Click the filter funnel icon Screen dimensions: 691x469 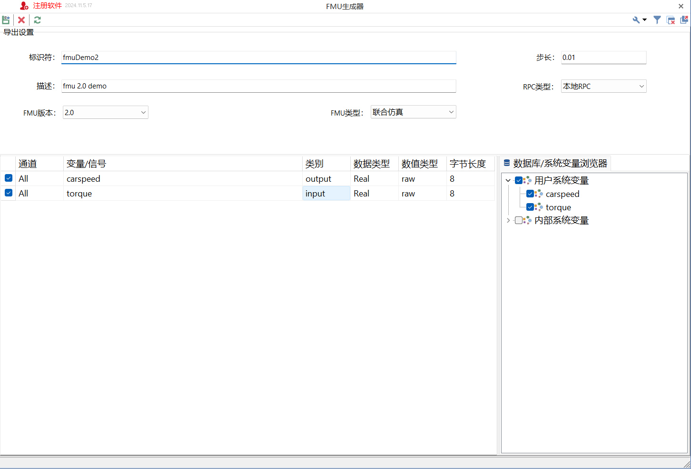(x=657, y=20)
